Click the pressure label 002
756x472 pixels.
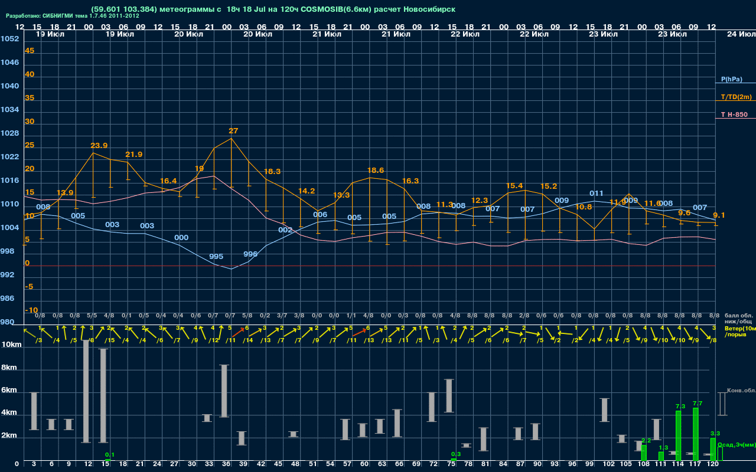pyautogui.click(x=285, y=230)
